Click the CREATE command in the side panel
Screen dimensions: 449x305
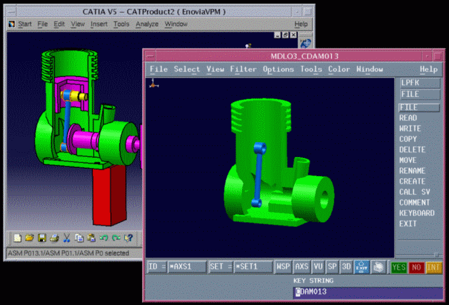[x=412, y=181]
